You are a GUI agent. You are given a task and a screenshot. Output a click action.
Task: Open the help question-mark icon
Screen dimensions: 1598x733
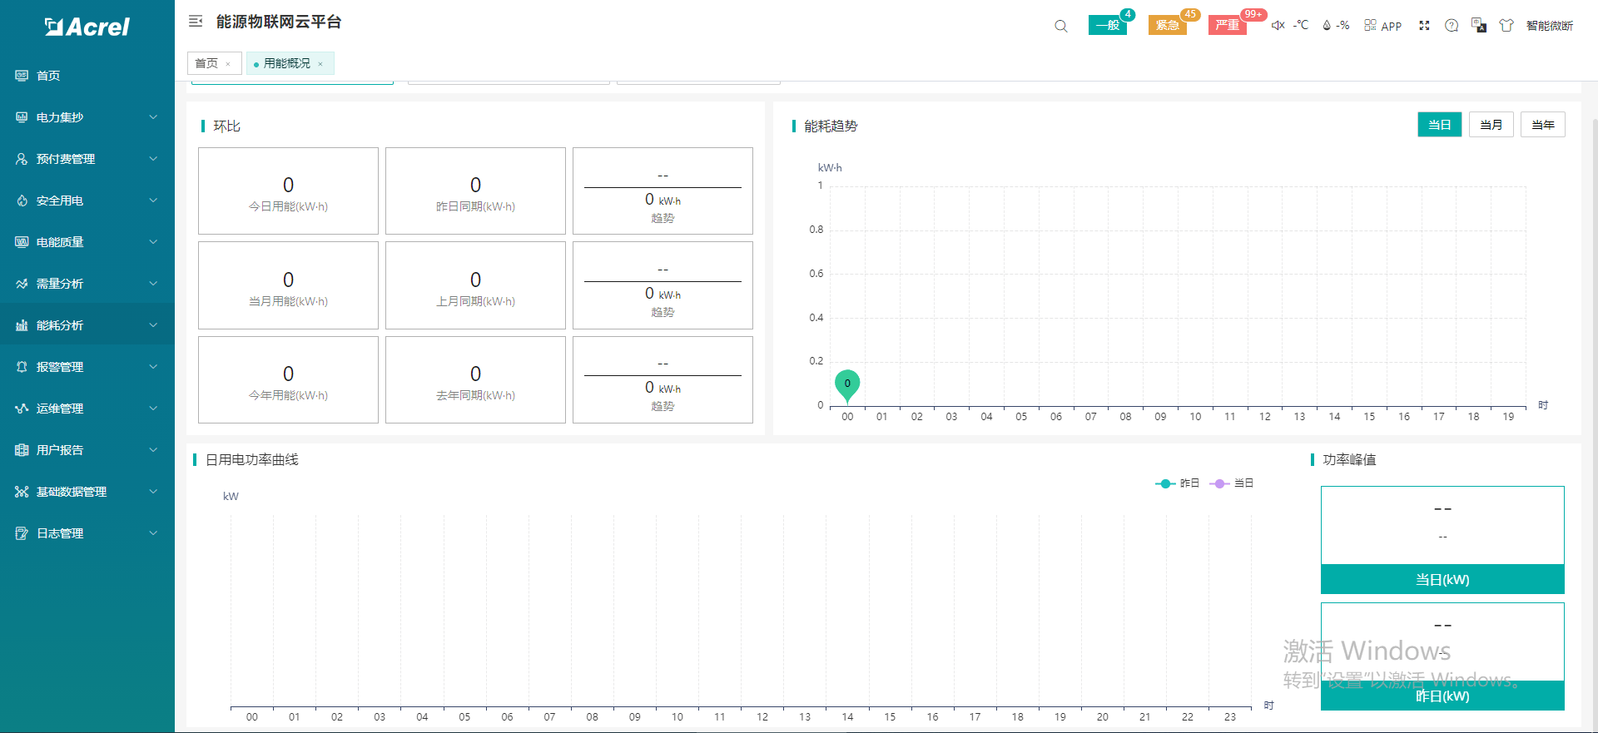point(1452,26)
